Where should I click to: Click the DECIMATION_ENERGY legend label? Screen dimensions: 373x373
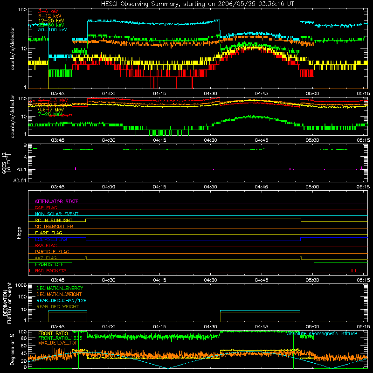[60, 288]
